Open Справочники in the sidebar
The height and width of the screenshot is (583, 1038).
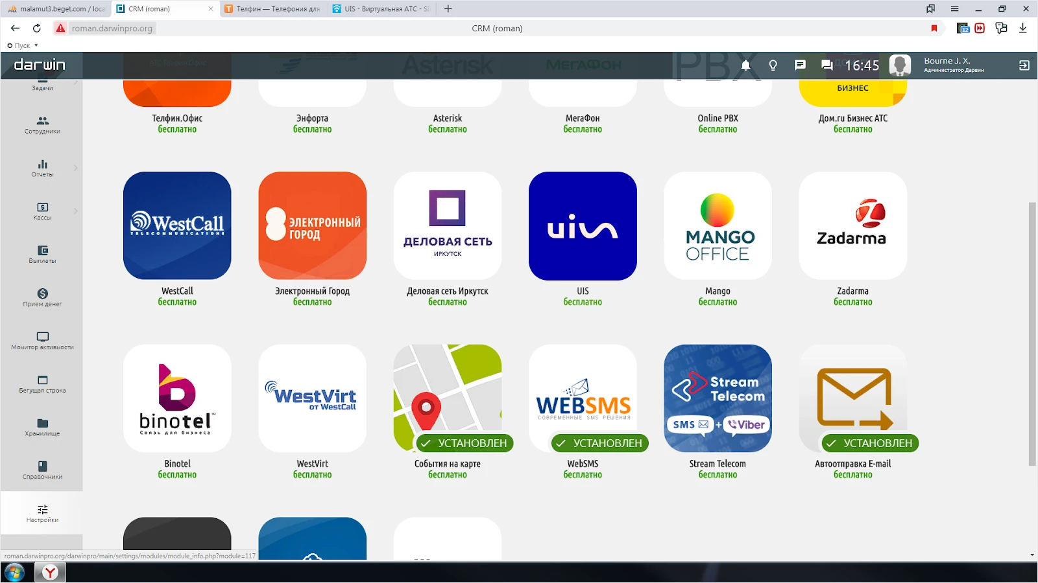pos(42,471)
